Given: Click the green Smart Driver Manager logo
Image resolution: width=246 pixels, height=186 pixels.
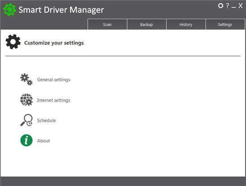Looking at the screenshot, I should click(x=9, y=10).
